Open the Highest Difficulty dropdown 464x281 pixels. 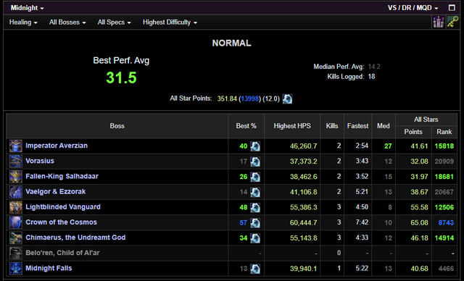[170, 22]
